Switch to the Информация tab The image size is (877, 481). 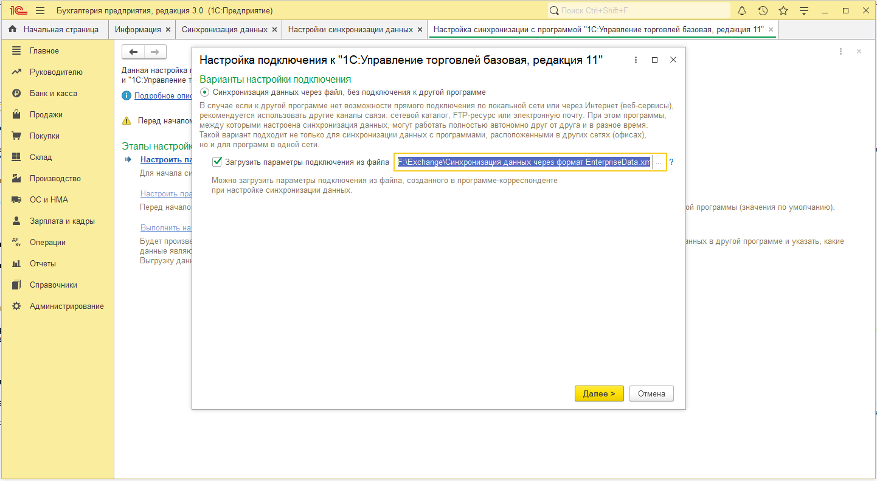[138, 29]
